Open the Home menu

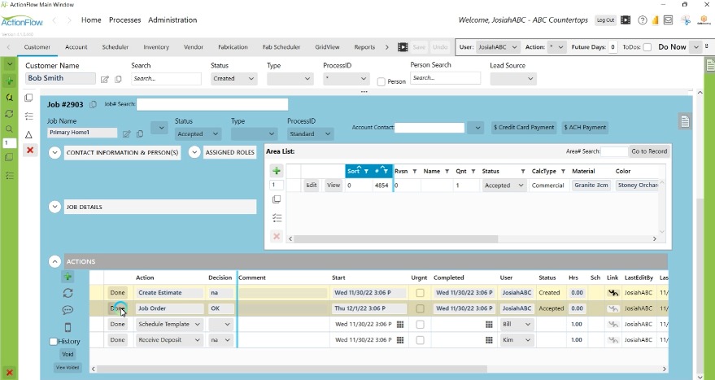(91, 20)
